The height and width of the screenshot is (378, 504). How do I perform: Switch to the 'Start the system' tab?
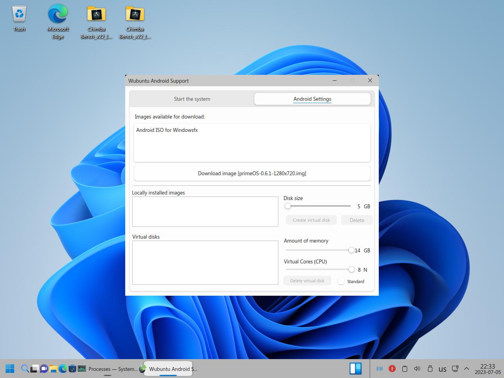[x=192, y=99]
